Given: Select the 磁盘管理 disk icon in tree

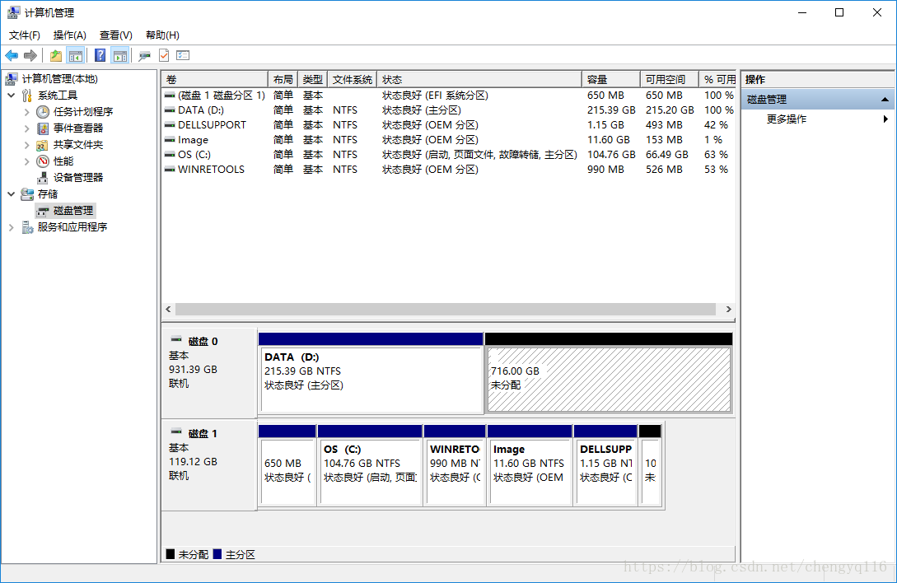Looking at the screenshot, I should click(x=43, y=211).
